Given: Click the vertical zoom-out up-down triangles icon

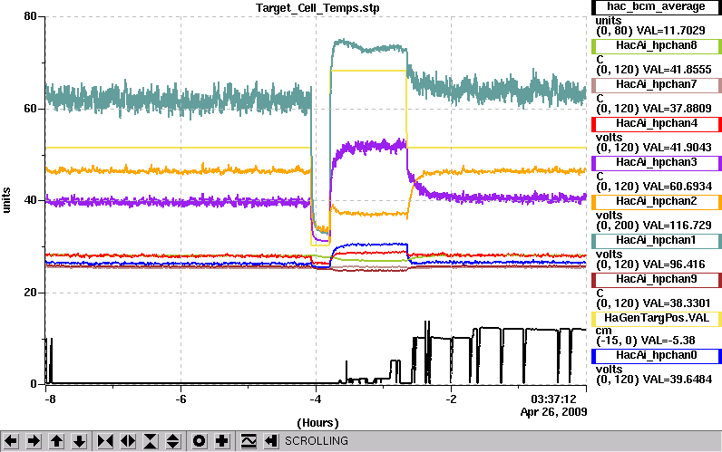Looking at the screenshot, I should pyautogui.click(x=173, y=441).
